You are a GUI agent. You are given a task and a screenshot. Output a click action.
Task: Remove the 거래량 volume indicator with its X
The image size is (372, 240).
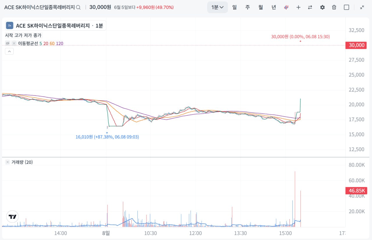(x=8, y=162)
